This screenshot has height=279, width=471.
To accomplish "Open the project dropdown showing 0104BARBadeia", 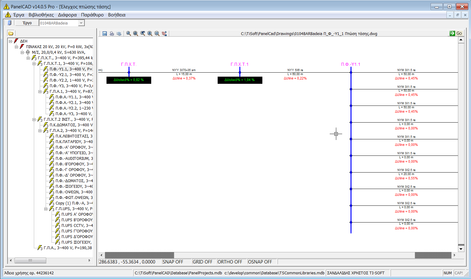I will [81, 22].
